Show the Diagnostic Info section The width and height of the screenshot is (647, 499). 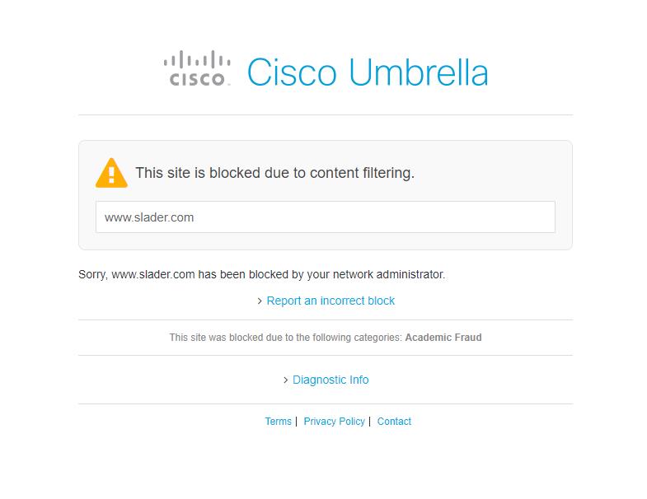point(331,380)
